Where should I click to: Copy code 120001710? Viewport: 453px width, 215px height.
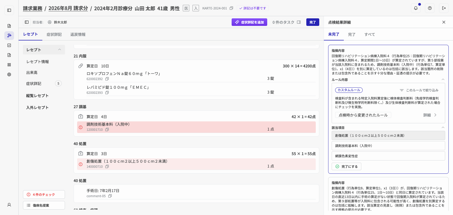click(x=107, y=130)
